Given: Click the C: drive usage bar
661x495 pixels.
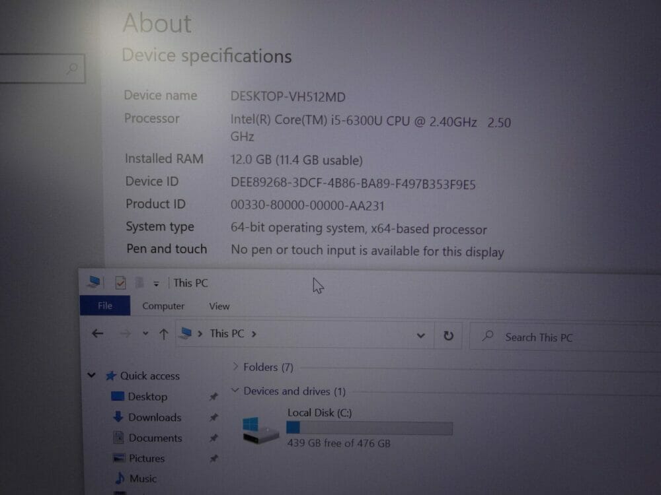Looking at the screenshot, I should point(369,428).
